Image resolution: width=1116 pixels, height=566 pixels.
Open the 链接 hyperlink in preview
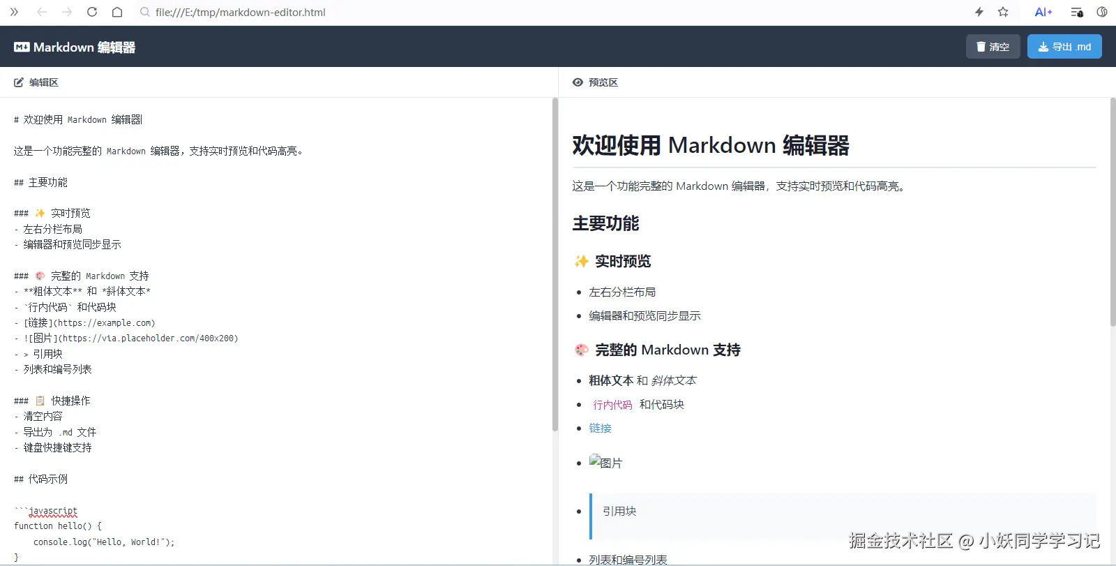pyautogui.click(x=600, y=428)
